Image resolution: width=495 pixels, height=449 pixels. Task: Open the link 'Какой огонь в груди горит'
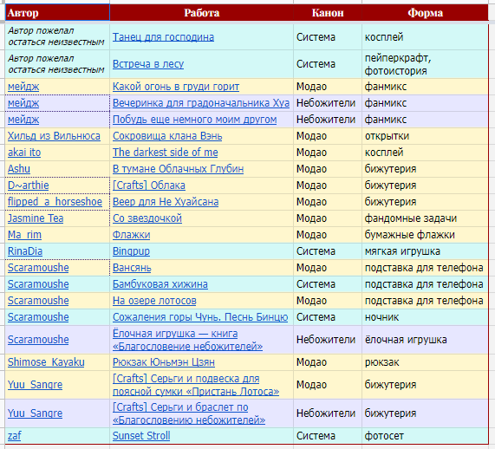pos(176,87)
